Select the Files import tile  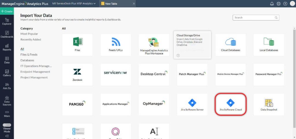tap(77, 45)
